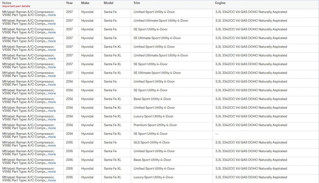Click the "Premium Sport Utility 4-Door" trim cell
This screenshot has height=183, width=319.
tap(155, 125)
